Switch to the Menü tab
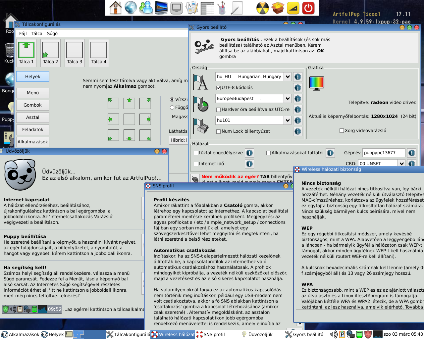The image size is (424, 339). point(33,93)
